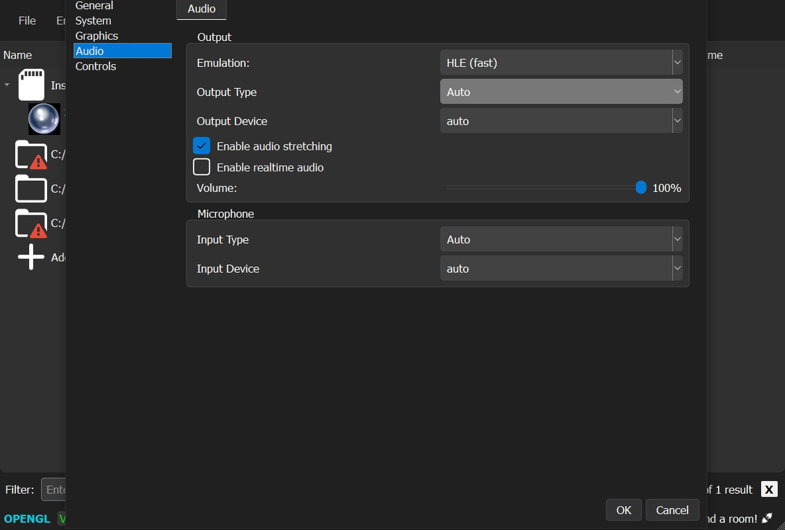The height and width of the screenshot is (530, 785).
Task: Click the Volume: label
Action: pyautogui.click(x=217, y=188)
